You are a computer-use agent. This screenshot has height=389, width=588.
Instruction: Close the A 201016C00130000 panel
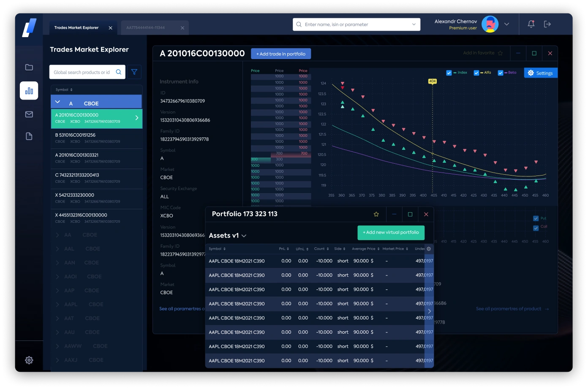point(550,53)
